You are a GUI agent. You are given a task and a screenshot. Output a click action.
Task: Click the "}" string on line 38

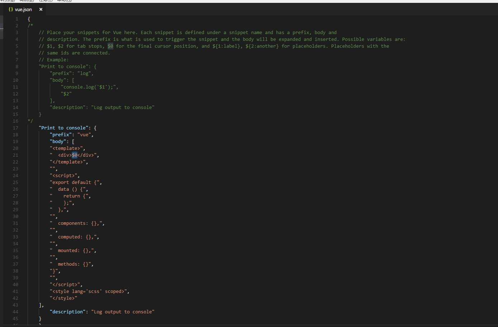click(x=55, y=271)
